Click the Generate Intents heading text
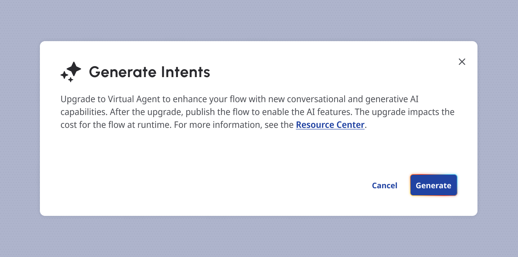The height and width of the screenshot is (257, 518). 149,72
